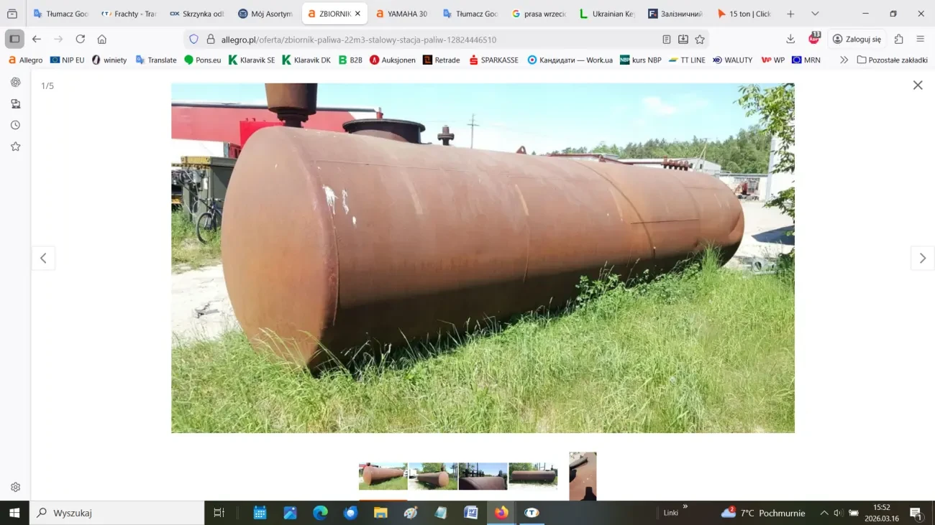Expand the list of all tabs
The image size is (935, 525).
click(815, 14)
